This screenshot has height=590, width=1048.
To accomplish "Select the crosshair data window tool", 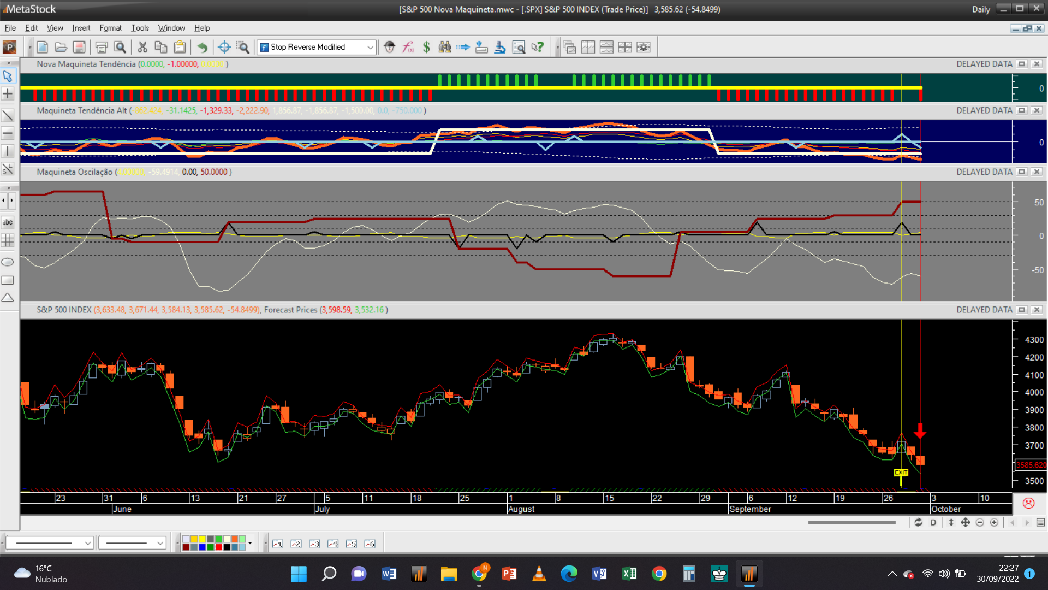I will click(x=224, y=48).
